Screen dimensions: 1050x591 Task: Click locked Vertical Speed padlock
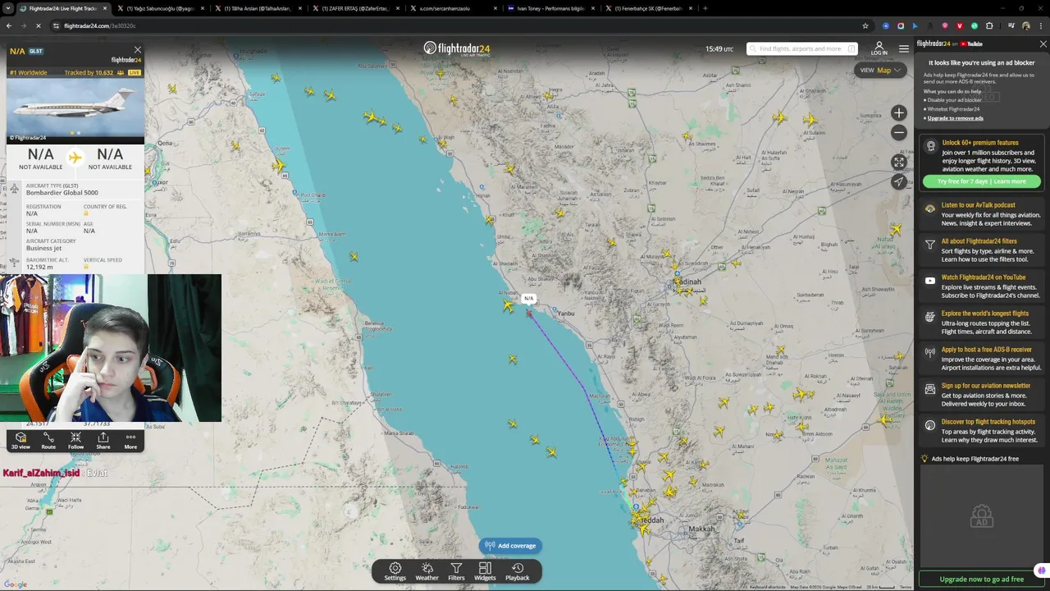point(85,267)
